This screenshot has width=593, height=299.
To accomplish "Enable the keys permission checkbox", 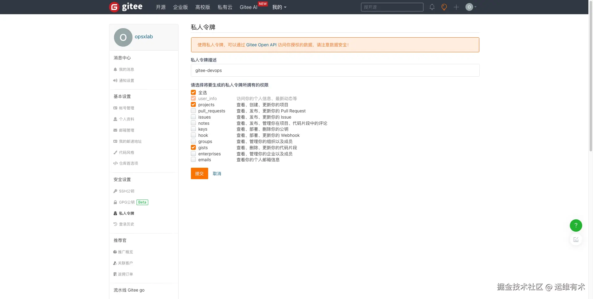I will 193,129.
